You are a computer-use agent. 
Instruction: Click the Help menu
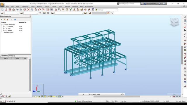coord(82,6)
